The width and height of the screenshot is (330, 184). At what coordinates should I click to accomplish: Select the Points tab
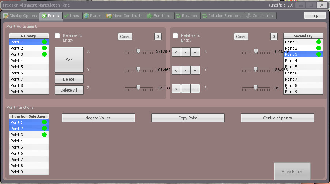tap(50, 16)
